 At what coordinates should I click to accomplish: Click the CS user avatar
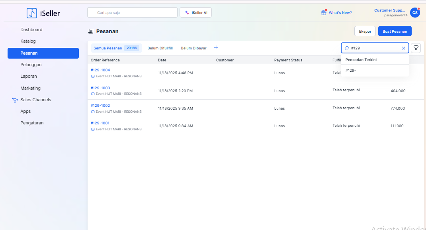pos(415,13)
